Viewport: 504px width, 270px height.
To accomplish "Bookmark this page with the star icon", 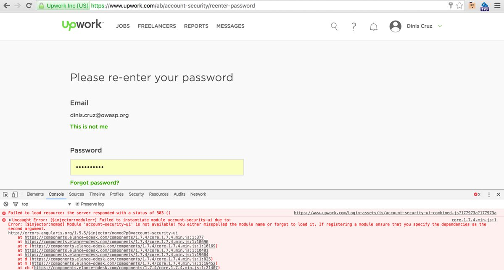I will 459,6.
